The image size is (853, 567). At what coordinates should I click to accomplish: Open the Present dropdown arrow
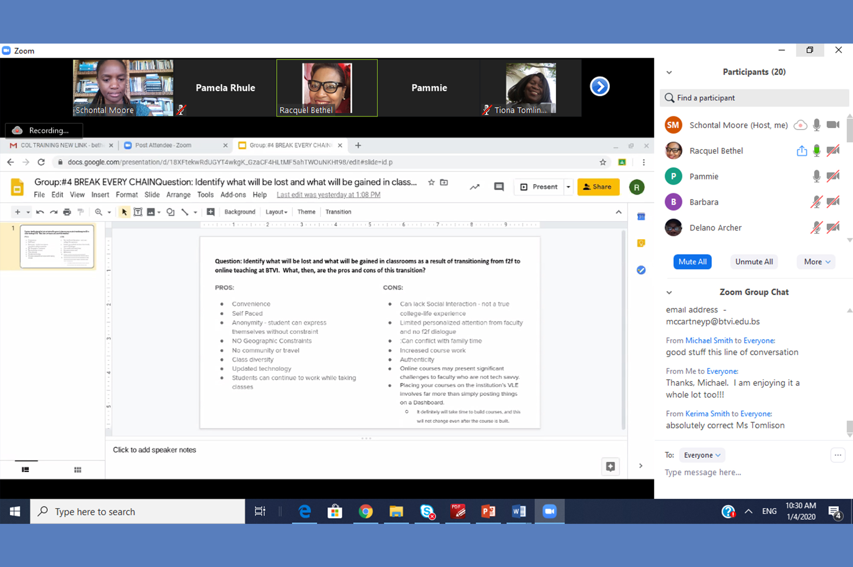pyautogui.click(x=568, y=187)
